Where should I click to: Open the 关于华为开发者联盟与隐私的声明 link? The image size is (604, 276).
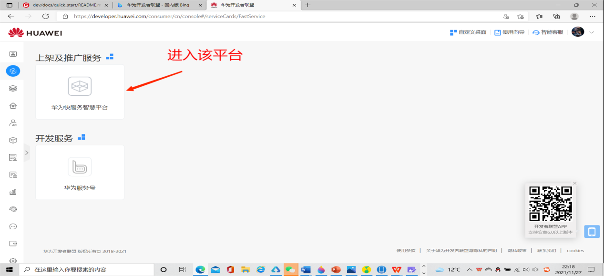[461, 250]
